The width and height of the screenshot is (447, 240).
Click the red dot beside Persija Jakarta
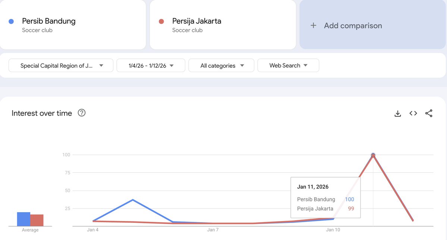[161, 21]
